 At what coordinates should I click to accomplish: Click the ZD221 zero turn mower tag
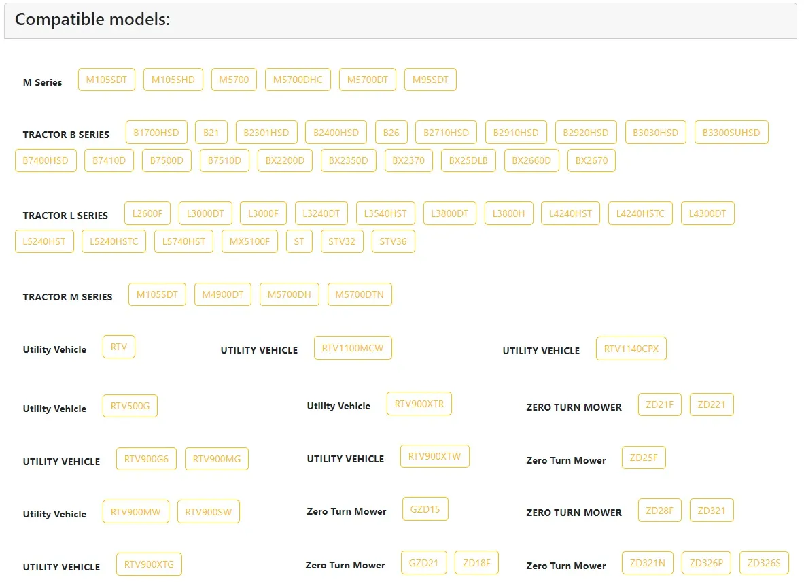pyautogui.click(x=712, y=404)
